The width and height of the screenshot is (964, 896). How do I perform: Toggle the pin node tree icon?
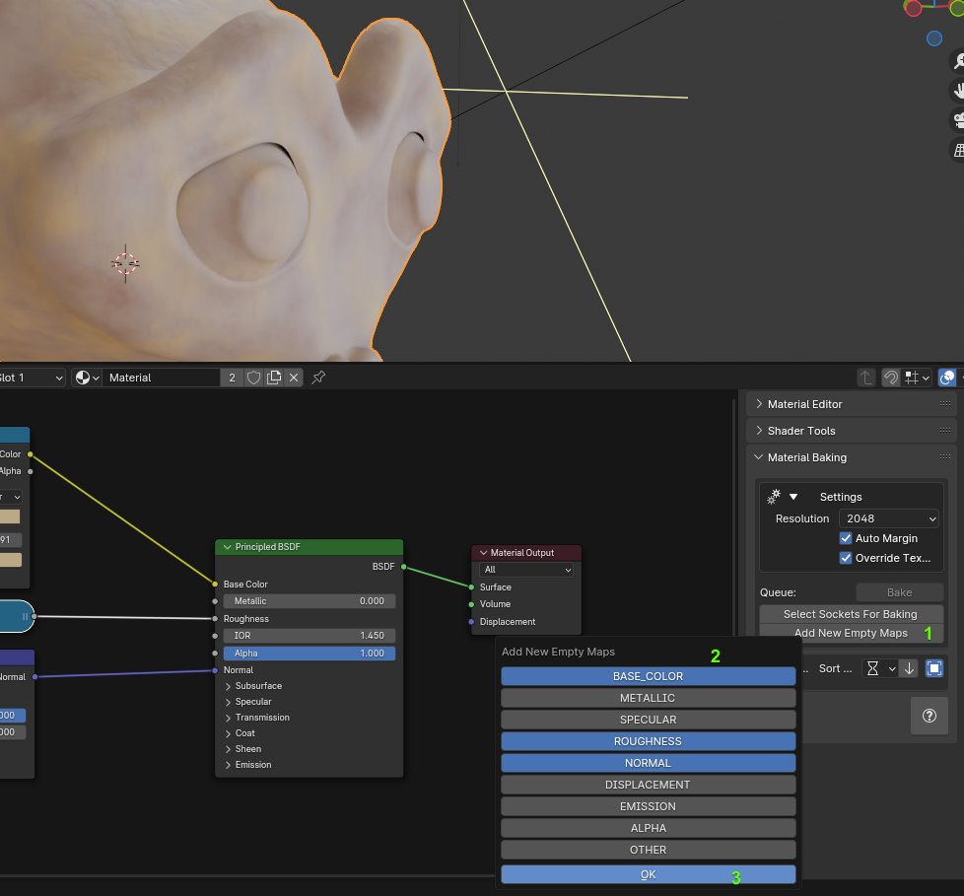[318, 378]
